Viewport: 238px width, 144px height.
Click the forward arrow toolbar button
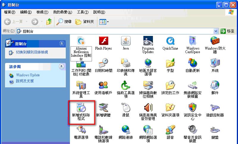pos(35,22)
